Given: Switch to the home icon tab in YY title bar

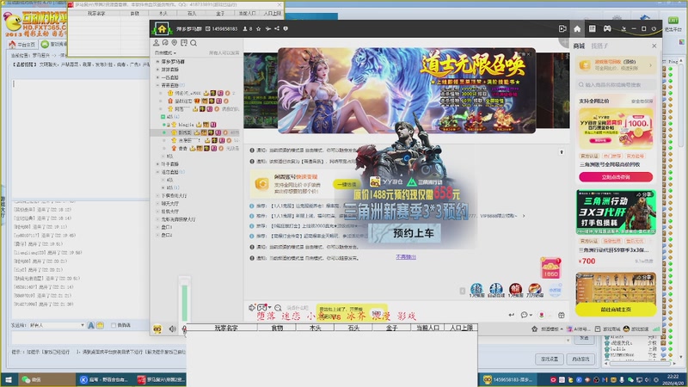Looking at the screenshot, I should click(577, 29).
